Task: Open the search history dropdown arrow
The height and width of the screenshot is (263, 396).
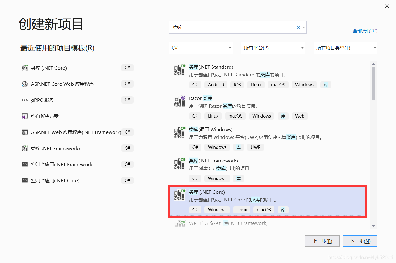Action: (304, 27)
